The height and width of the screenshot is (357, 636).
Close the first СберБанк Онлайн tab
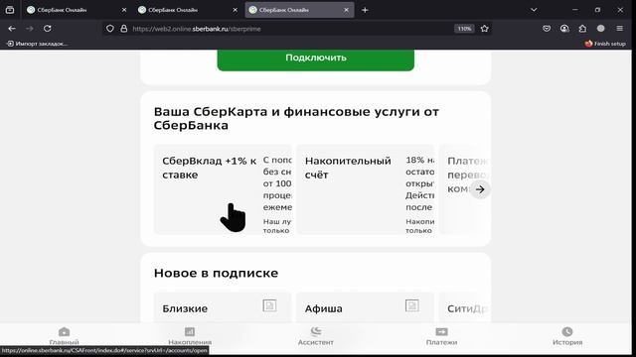pos(124,10)
